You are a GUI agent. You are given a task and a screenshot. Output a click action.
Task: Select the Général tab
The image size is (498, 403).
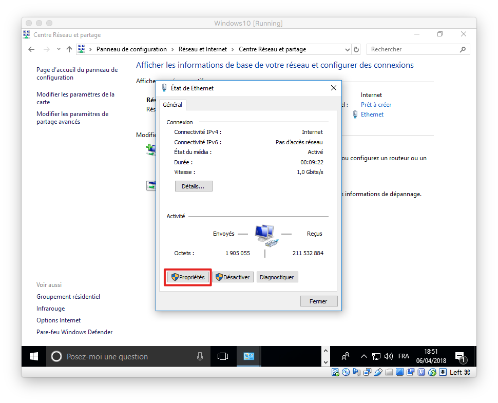click(x=173, y=105)
